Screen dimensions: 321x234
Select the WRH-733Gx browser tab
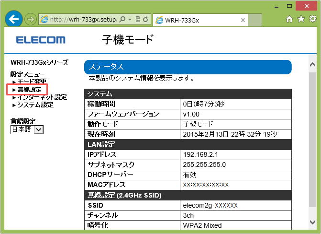(200, 20)
